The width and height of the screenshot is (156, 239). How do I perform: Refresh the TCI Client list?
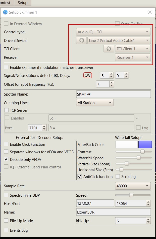pos(109,49)
